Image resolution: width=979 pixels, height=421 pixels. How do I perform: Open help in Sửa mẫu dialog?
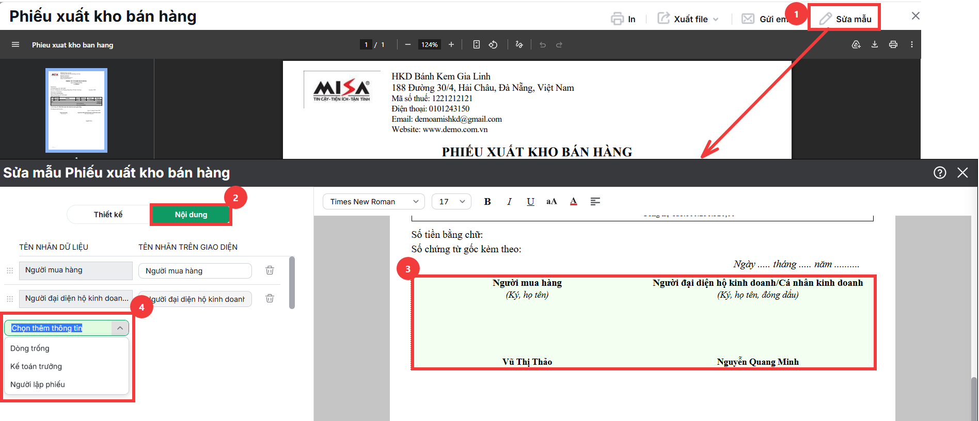coord(940,173)
